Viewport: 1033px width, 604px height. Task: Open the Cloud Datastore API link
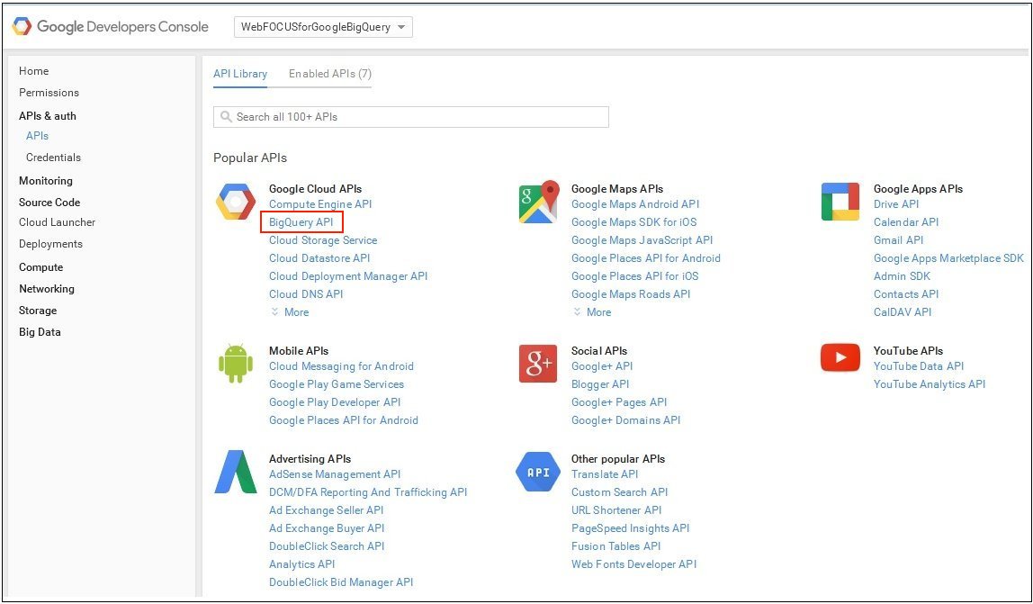point(319,258)
